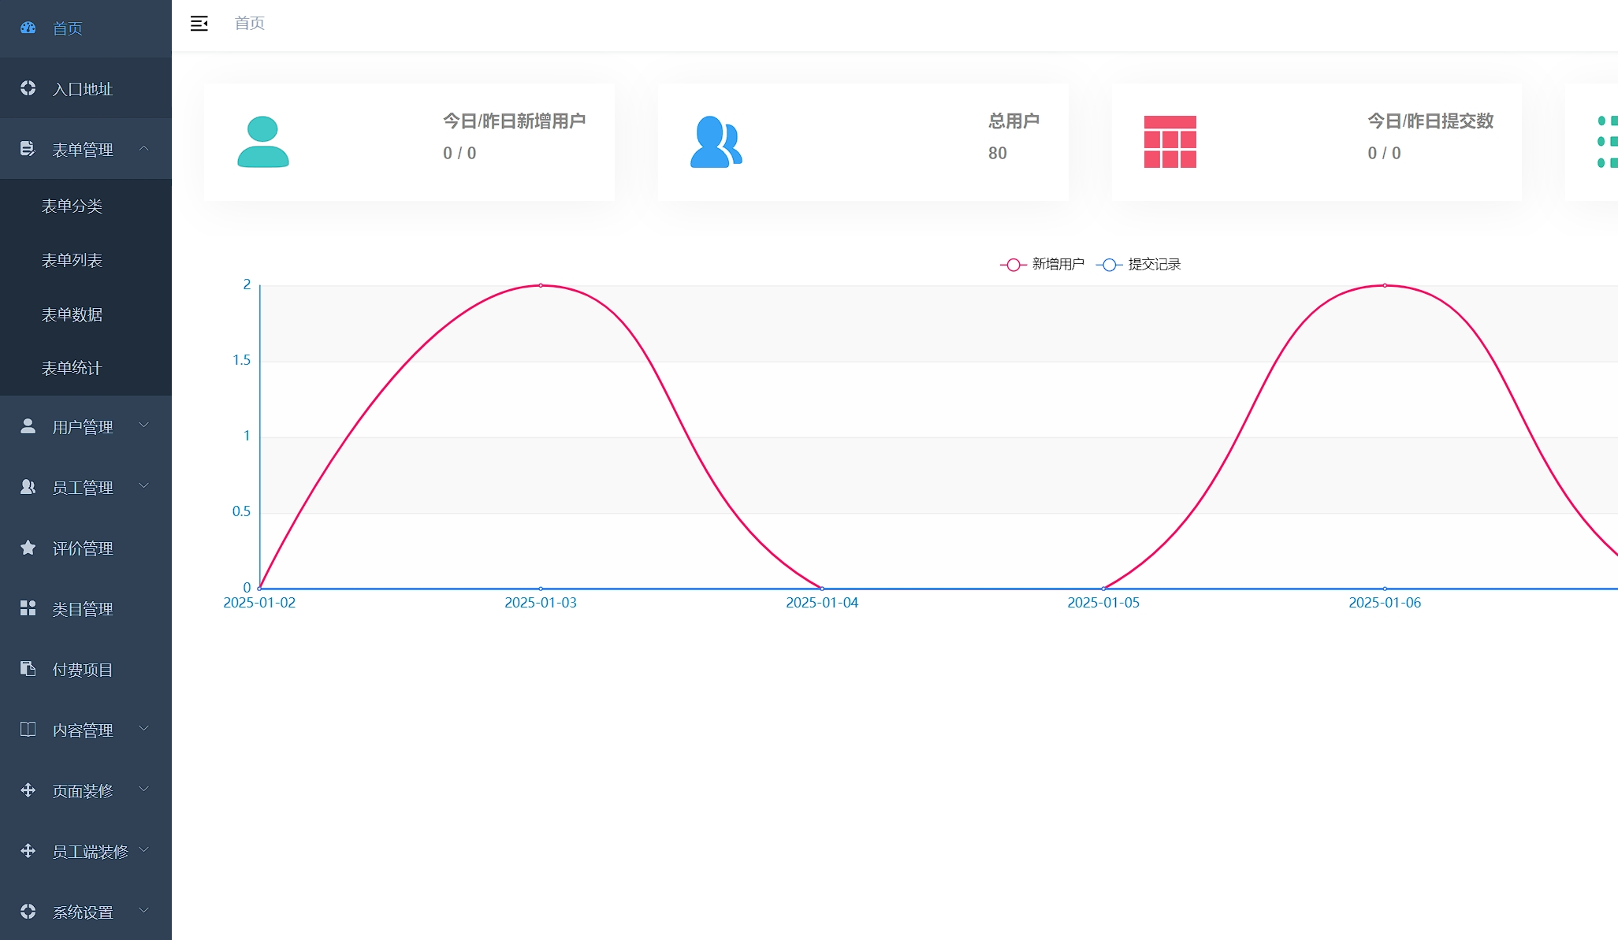Click the sidebar collapse hamburger icon
The width and height of the screenshot is (1618, 940).
click(x=199, y=24)
